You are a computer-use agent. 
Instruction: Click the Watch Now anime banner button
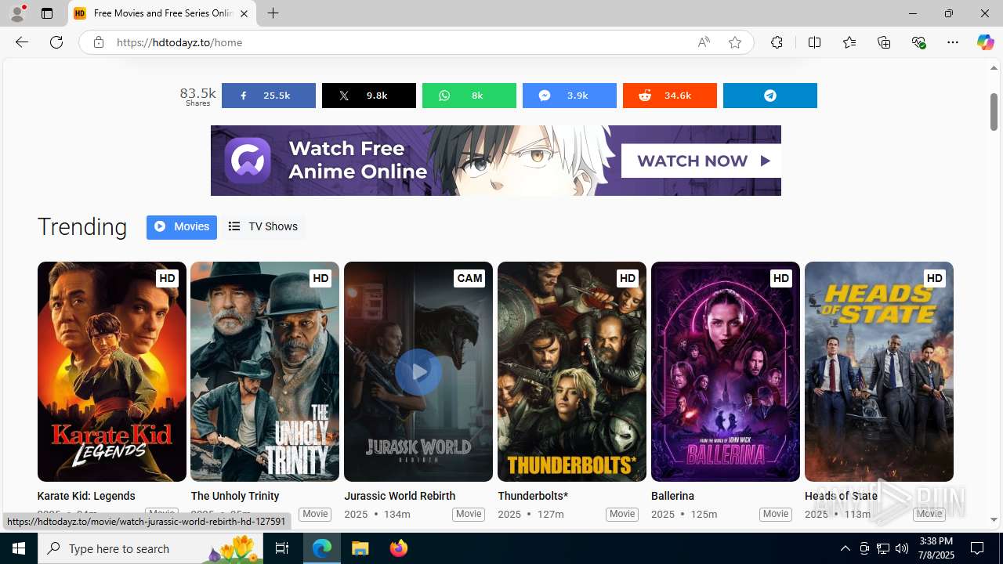pos(701,161)
